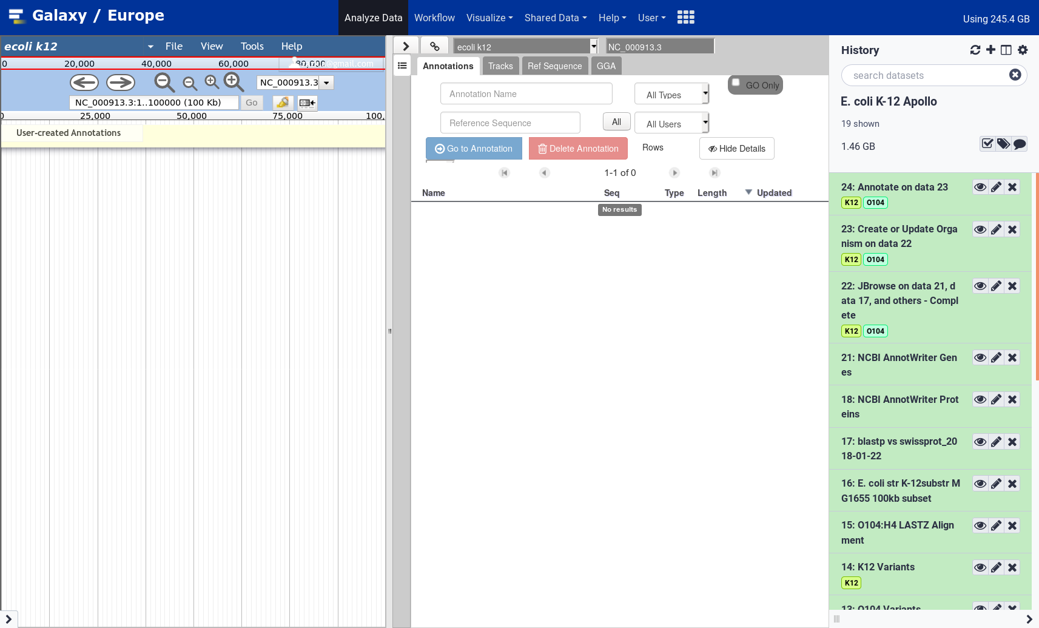Expand the Help menu in Galaxy masthead
Viewport: 1039px width, 628px height.
click(612, 18)
